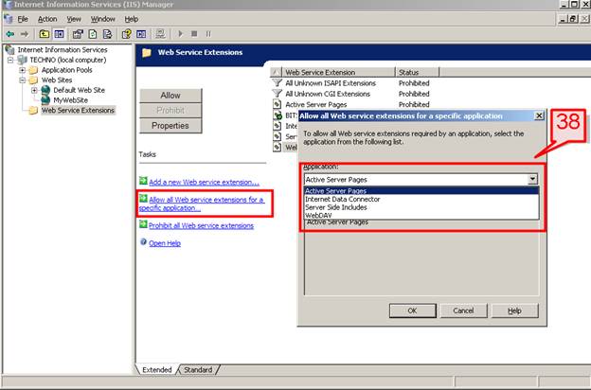Click the TECHNO computer icon
This screenshot has height=390, width=591.
click(x=22, y=60)
